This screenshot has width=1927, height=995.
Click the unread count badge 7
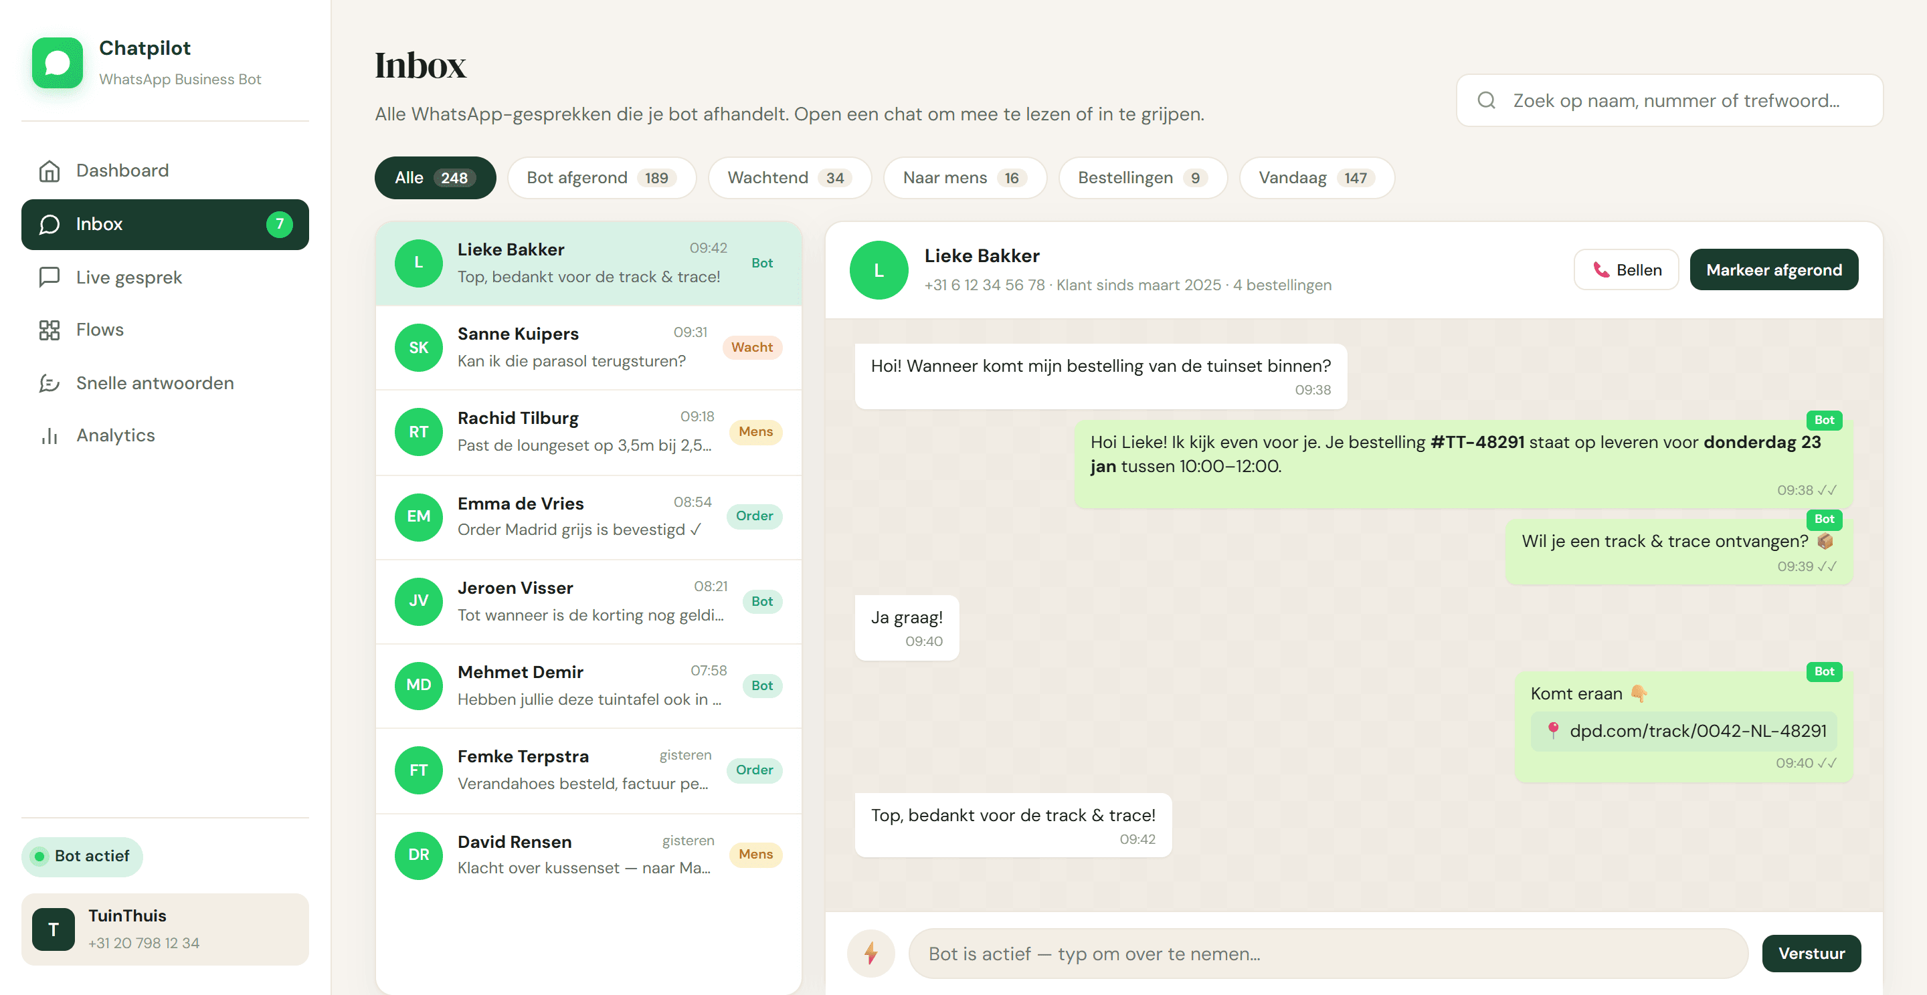click(x=279, y=224)
